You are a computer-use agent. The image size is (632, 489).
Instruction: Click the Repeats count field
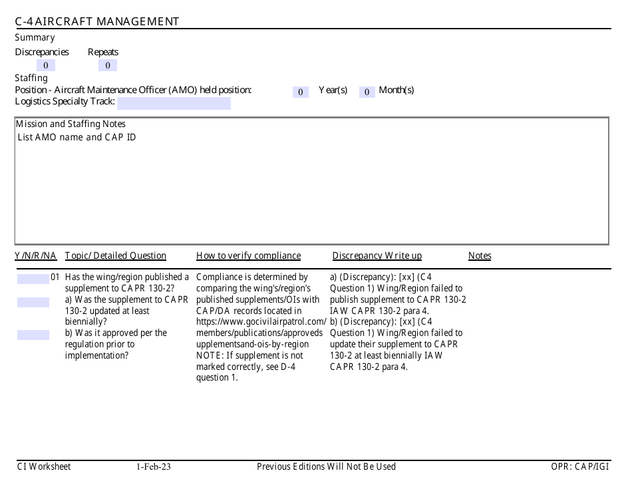108,65
